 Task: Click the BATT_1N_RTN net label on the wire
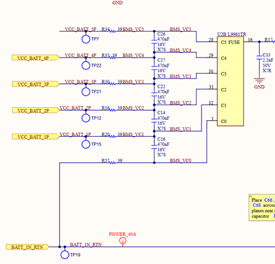coord(86,245)
